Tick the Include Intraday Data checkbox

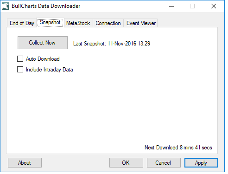[20, 70]
